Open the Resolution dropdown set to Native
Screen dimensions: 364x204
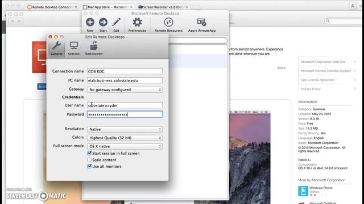point(125,129)
